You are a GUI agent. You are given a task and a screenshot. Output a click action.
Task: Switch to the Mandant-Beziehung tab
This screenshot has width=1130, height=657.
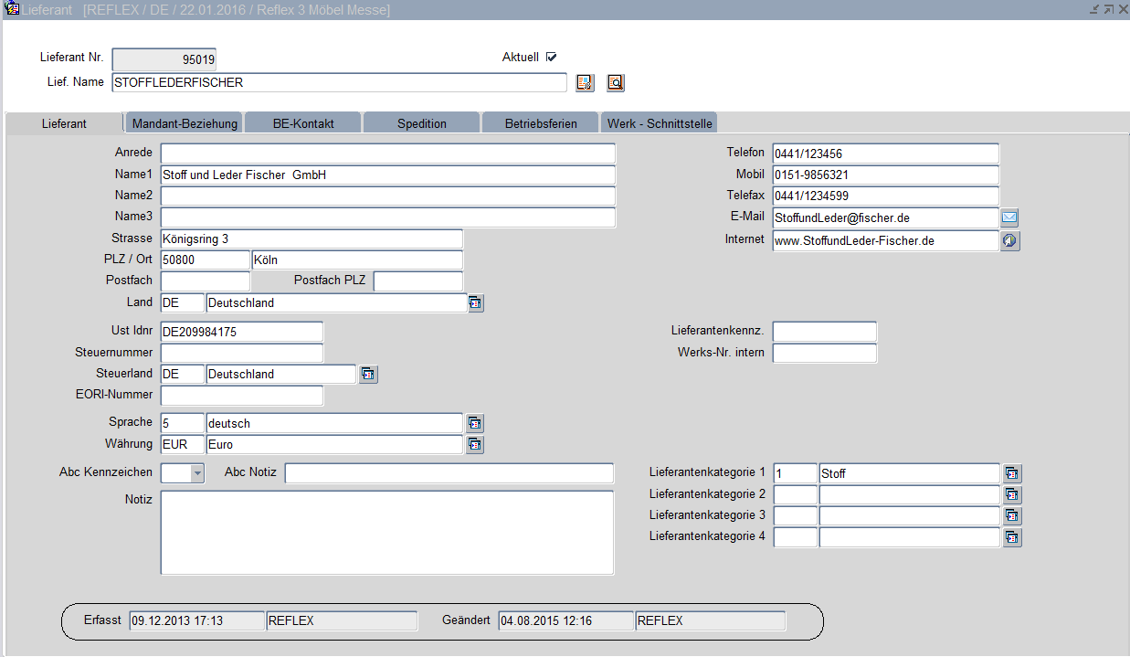click(x=185, y=123)
